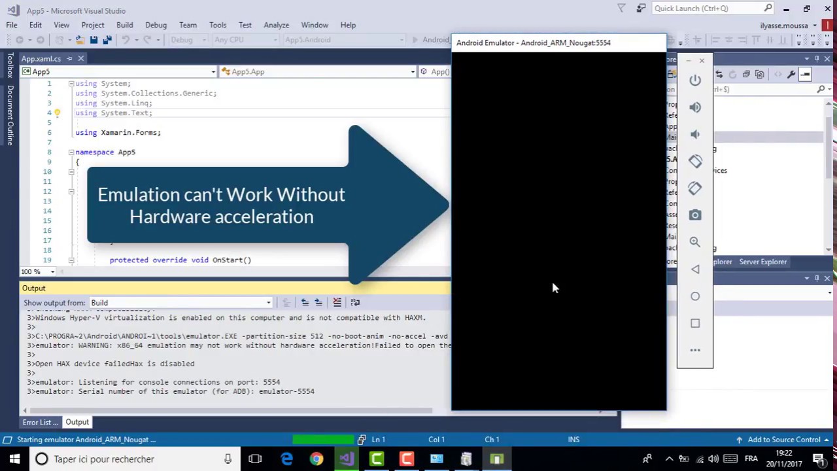Pin the App.xaml.cs tab
The width and height of the screenshot is (837, 471).
[x=70, y=59]
